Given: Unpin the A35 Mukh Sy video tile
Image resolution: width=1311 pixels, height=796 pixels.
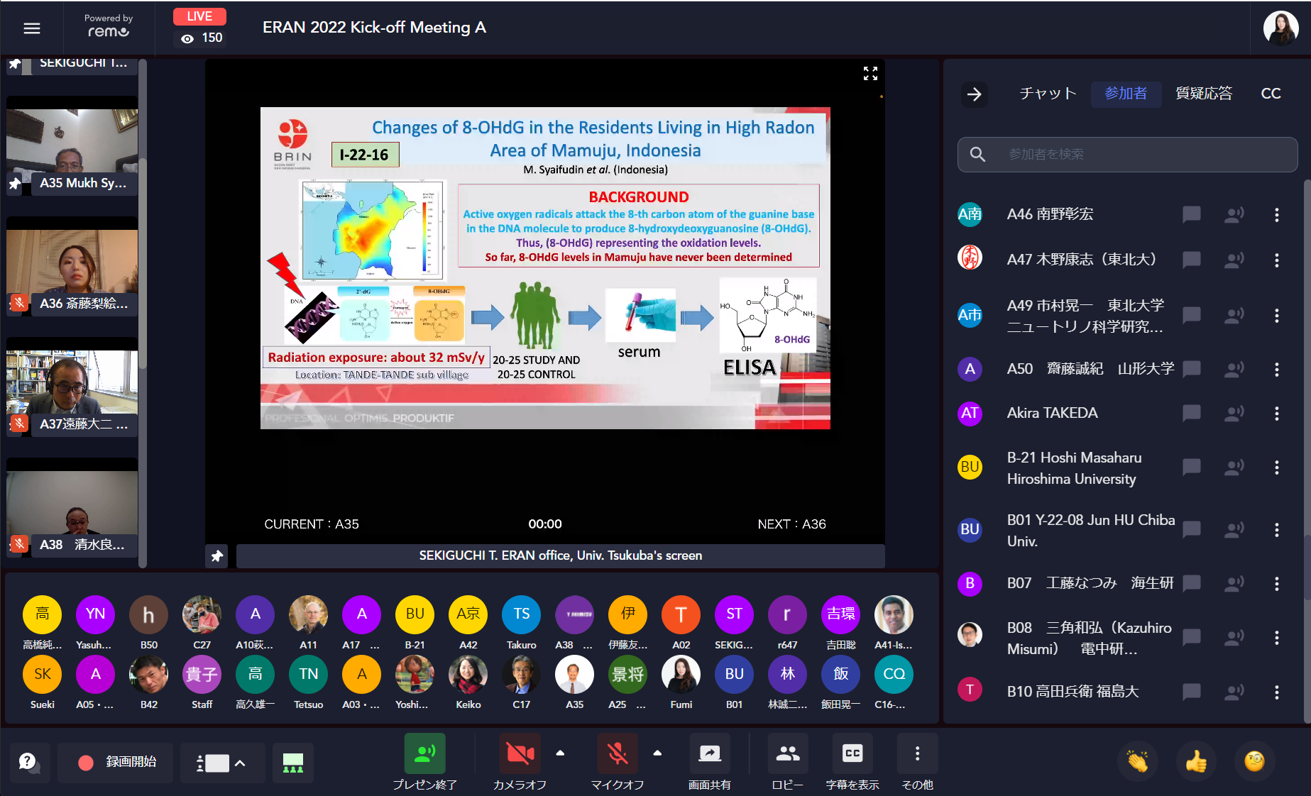Looking at the screenshot, I should (15, 184).
